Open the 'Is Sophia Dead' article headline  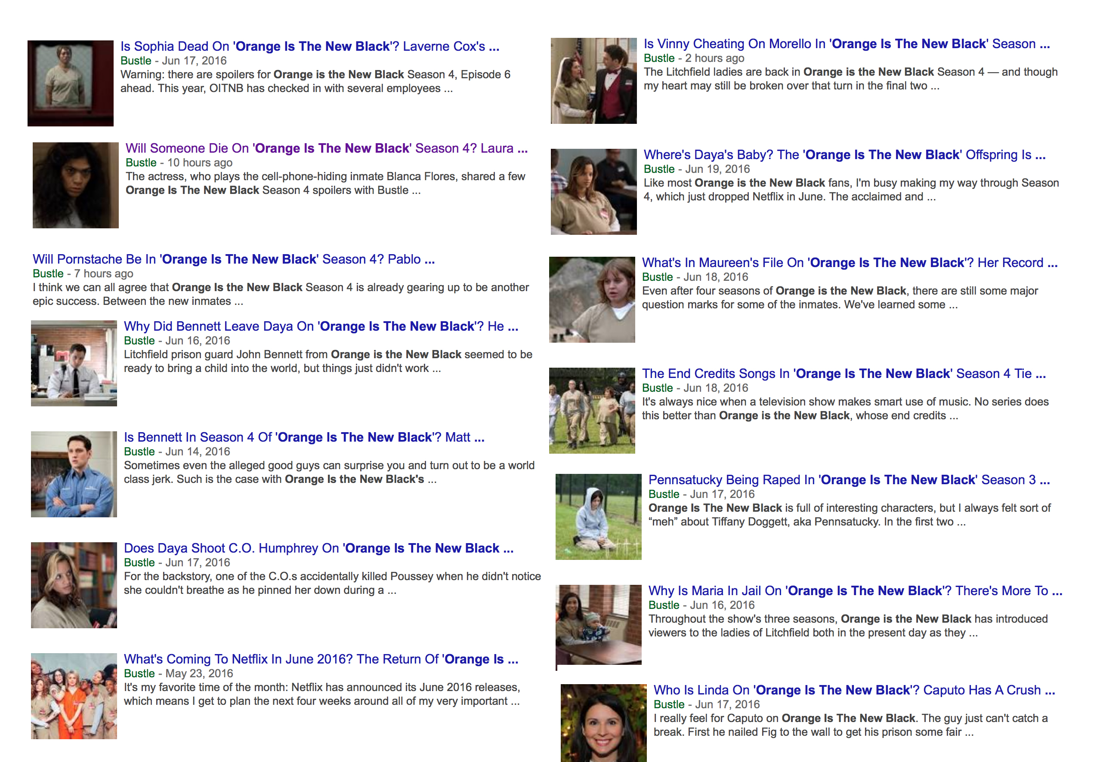click(309, 46)
